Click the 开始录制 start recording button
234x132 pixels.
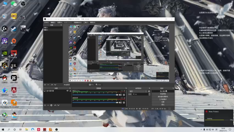coord(163,94)
